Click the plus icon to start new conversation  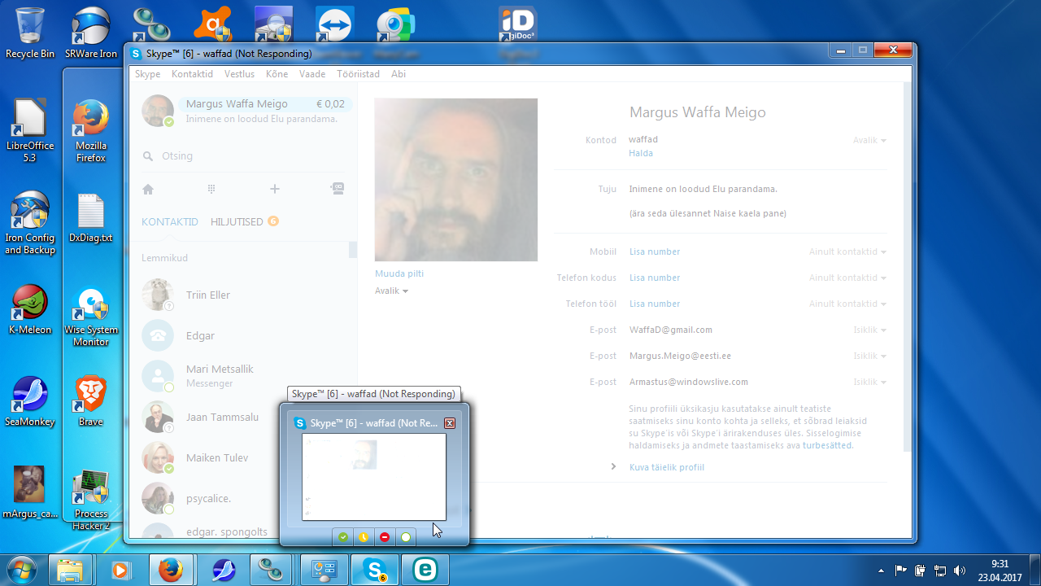coord(275,189)
